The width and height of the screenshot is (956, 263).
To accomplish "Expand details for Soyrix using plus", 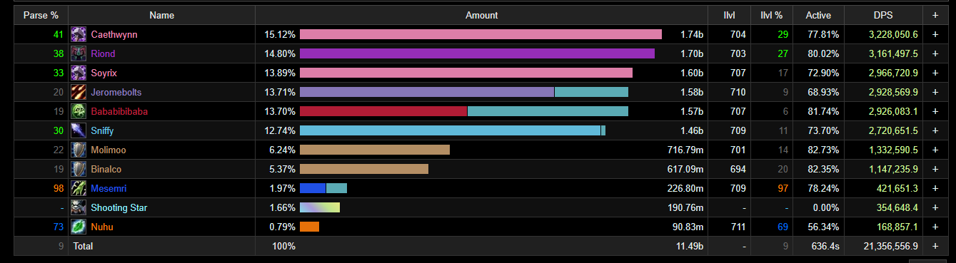I will [935, 73].
